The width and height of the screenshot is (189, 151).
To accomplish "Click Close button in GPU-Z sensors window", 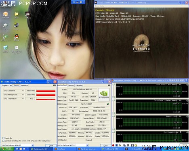I will click(51, 145).
